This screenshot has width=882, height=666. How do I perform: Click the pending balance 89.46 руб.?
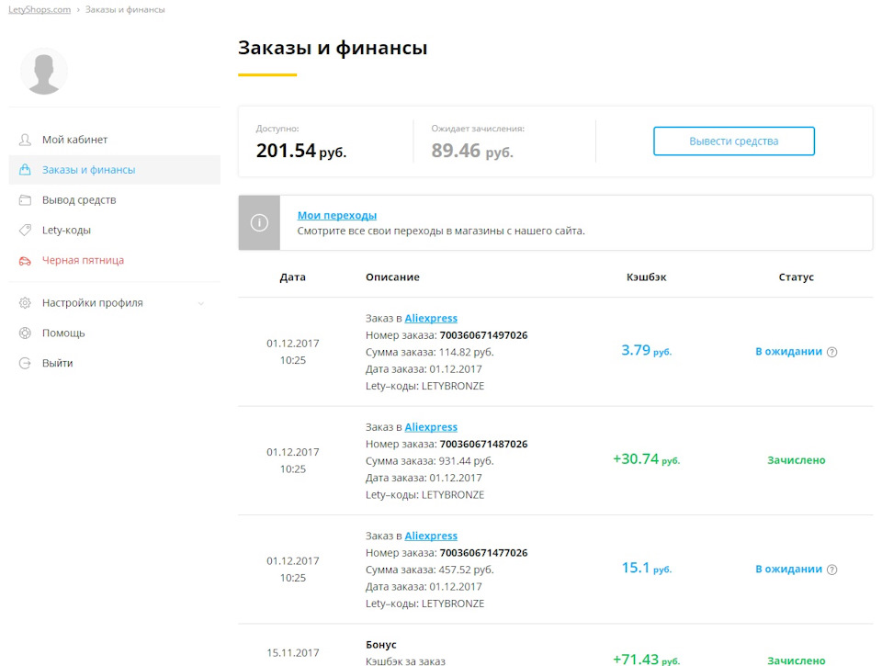coord(472,151)
